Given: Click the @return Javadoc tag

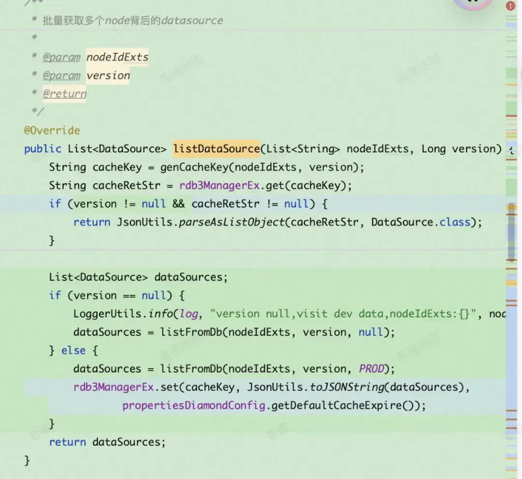Looking at the screenshot, I should coord(64,94).
